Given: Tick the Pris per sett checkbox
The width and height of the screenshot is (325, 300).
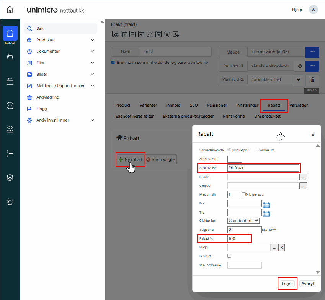Looking at the screenshot, I should (x=244, y=194).
